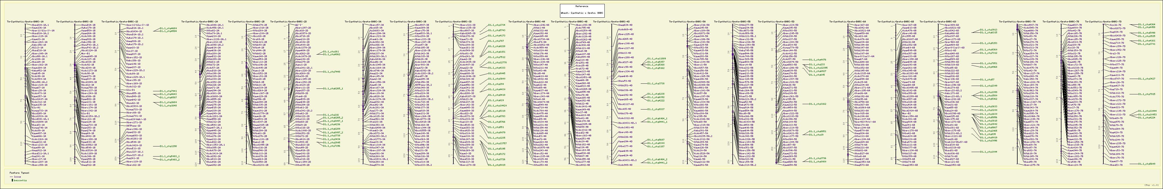Select the locus legend entry
1163x189 pixels.
[18, 177]
